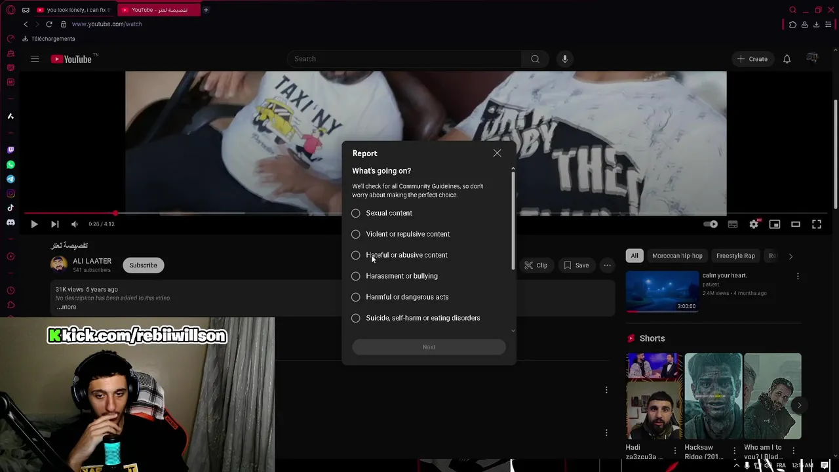
Task: Switch to 'you look lonely' tab
Action: (74, 10)
